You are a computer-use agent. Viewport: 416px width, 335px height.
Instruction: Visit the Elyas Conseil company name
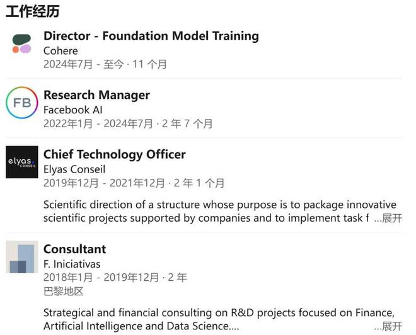(x=74, y=169)
